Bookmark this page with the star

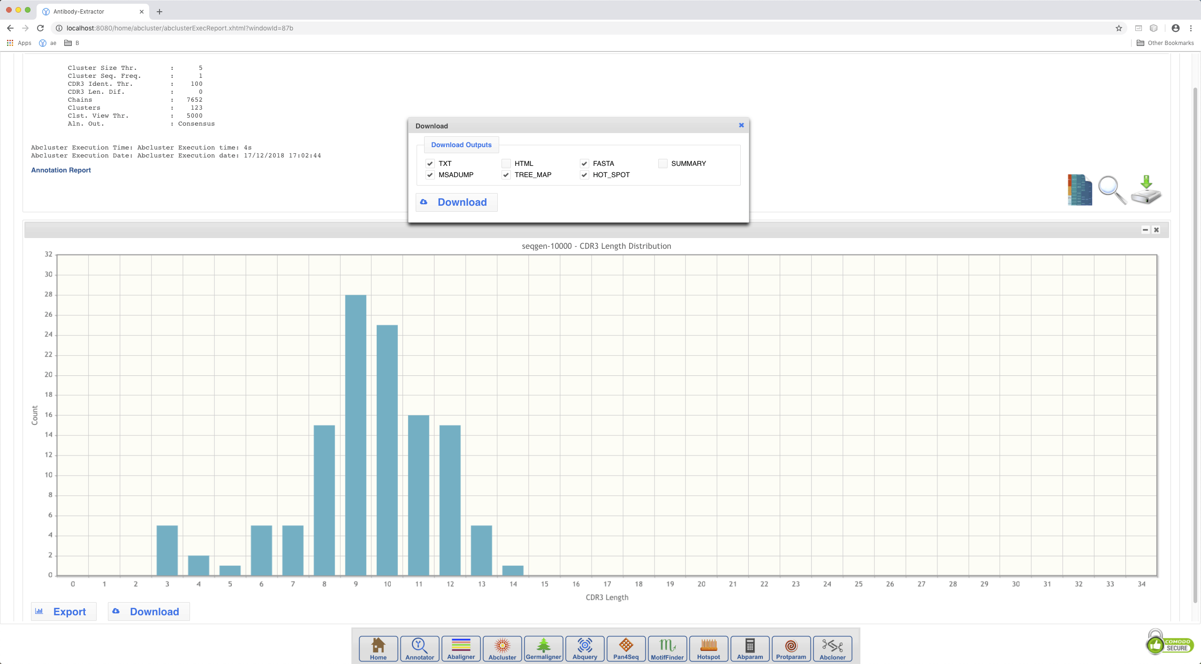click(x=1119, y=28)
